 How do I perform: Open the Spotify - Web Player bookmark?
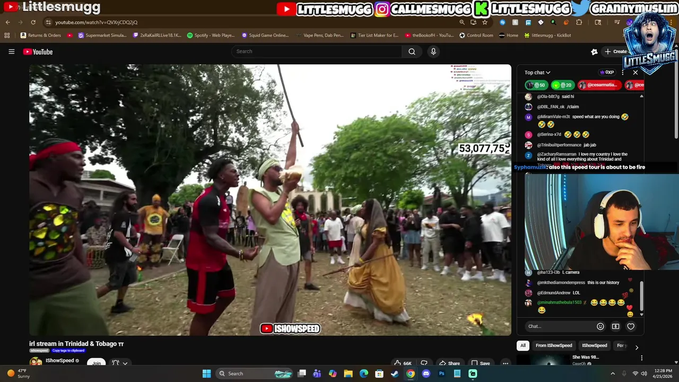tap(211, 36)
